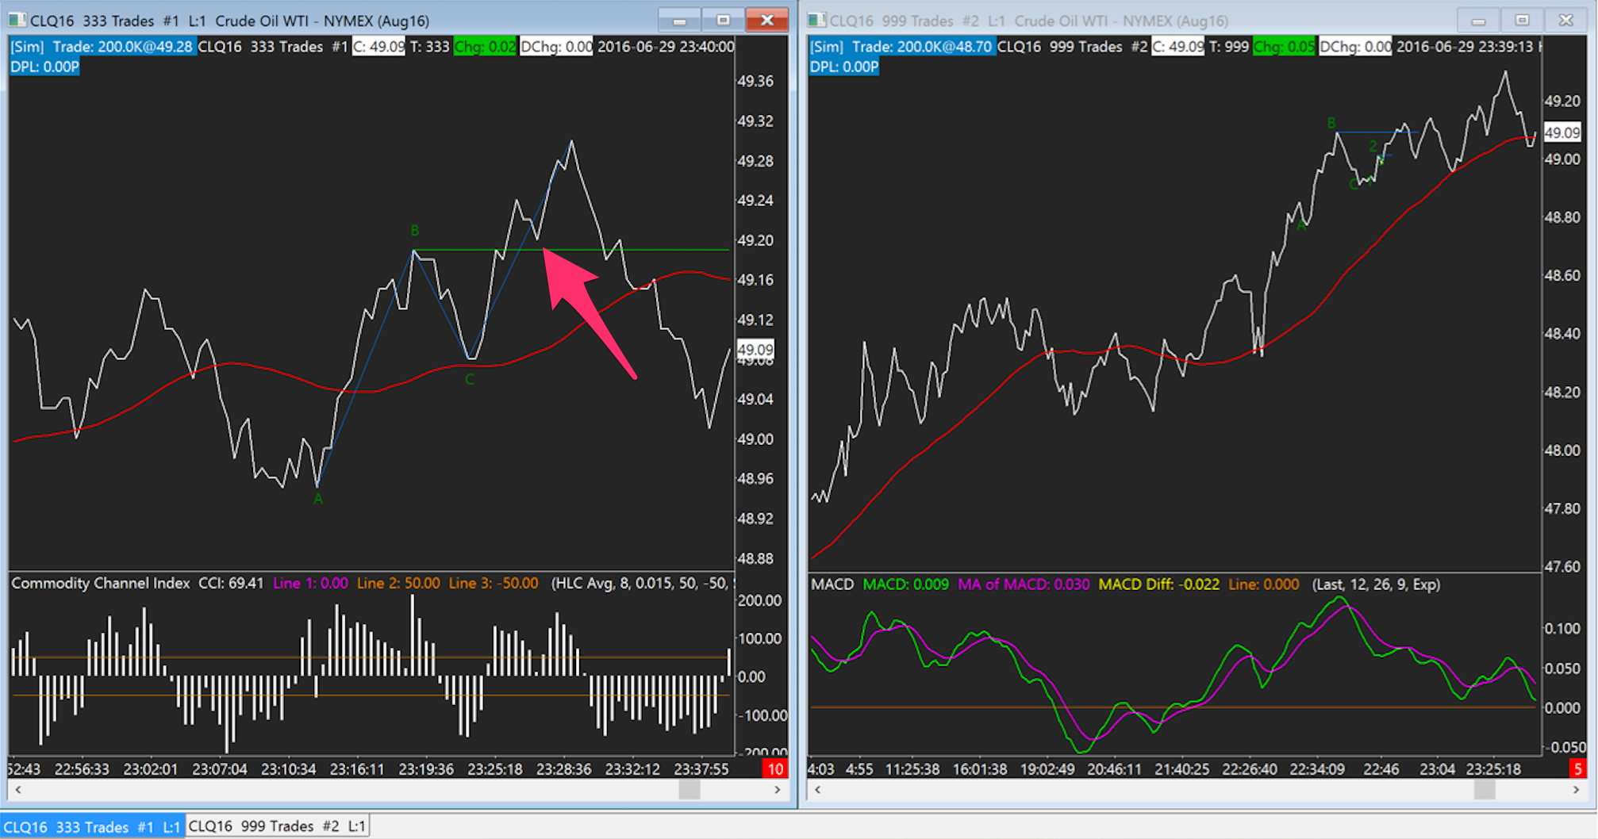
Task: Close the 333 Trades chart window
Action: (x=766, y=21)
